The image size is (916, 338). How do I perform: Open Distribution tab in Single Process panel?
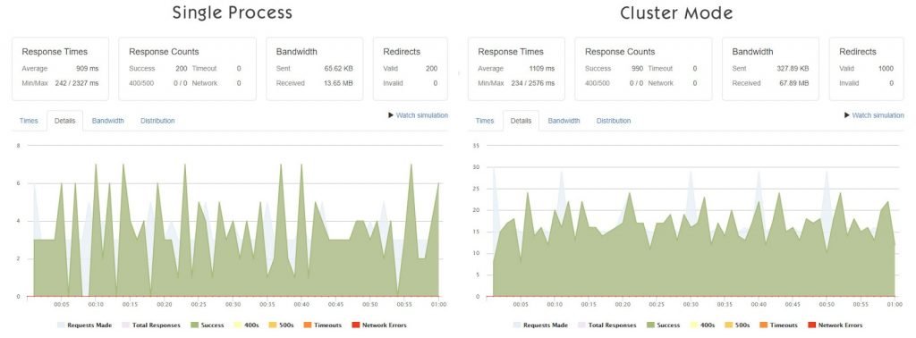[157, 121]
